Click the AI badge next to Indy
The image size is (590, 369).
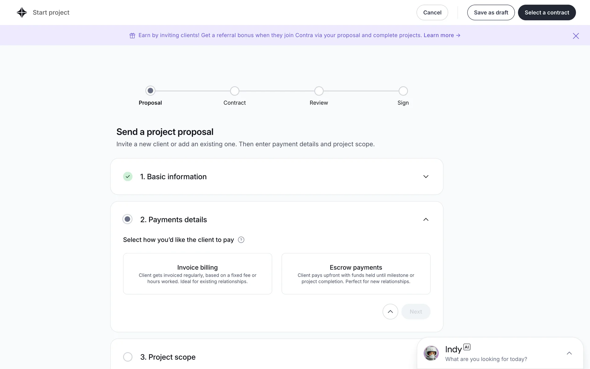467,347
